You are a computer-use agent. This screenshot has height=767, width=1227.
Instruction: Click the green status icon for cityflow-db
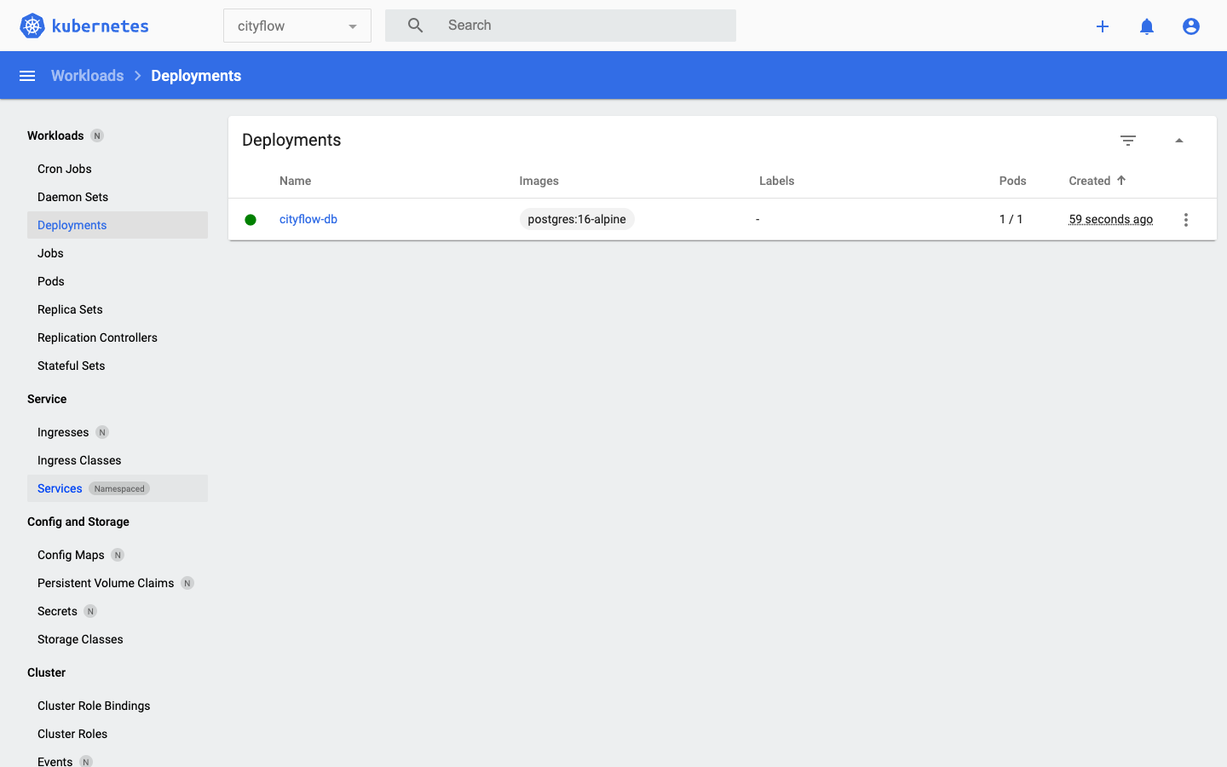click(251, 220)
